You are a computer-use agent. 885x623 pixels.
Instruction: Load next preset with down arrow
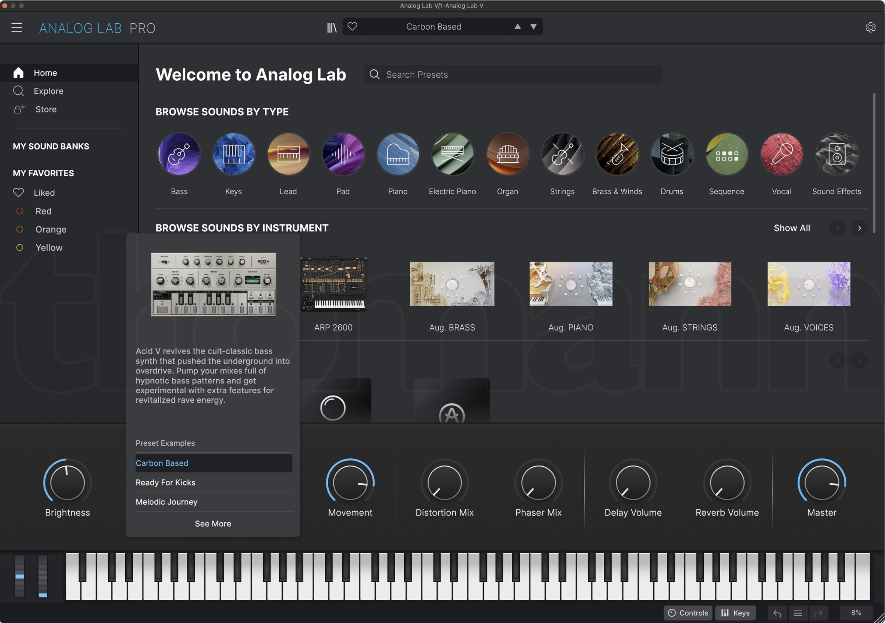point(534,27)
